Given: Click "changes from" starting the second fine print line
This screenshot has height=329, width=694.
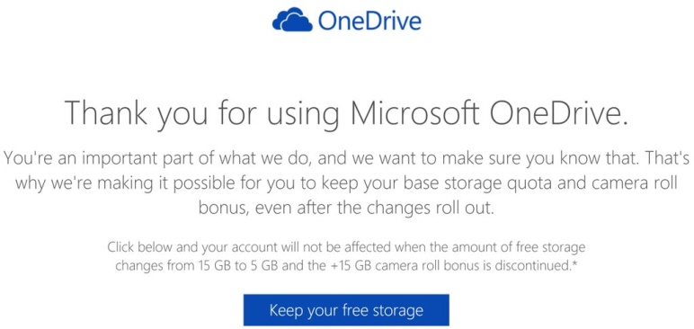Looking at the screenshot, I should pyautogui.click(x=154, y=267).
